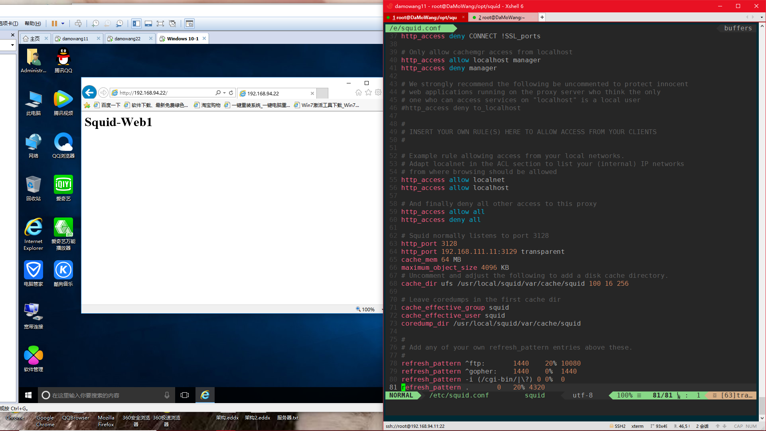Refresh the page in Internet Explorer
This screenshot has width=766, height=431.
231,93
